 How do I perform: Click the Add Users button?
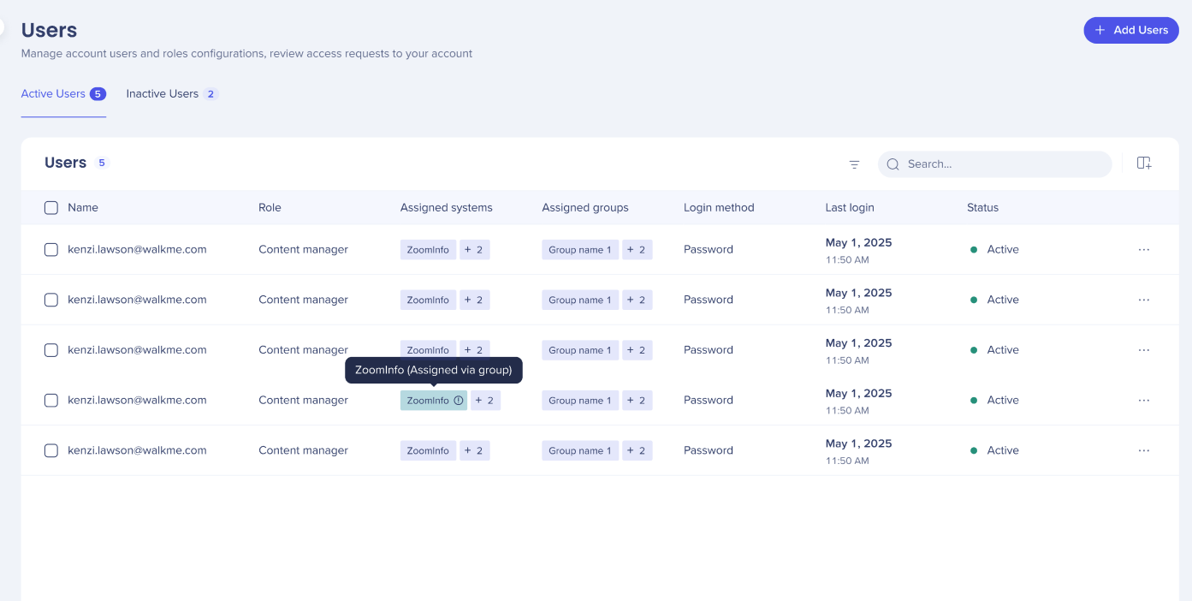[1130, 30]
